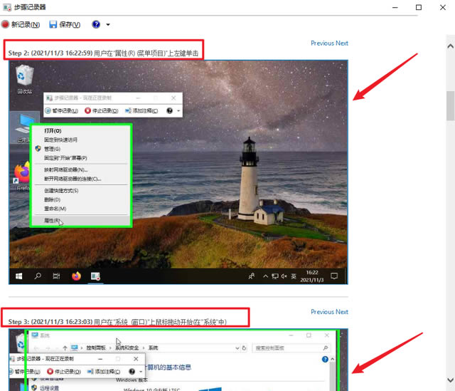
Task: Click the 远程设置 link in Step 3 screenshot
Action: [x=49, y=388]
